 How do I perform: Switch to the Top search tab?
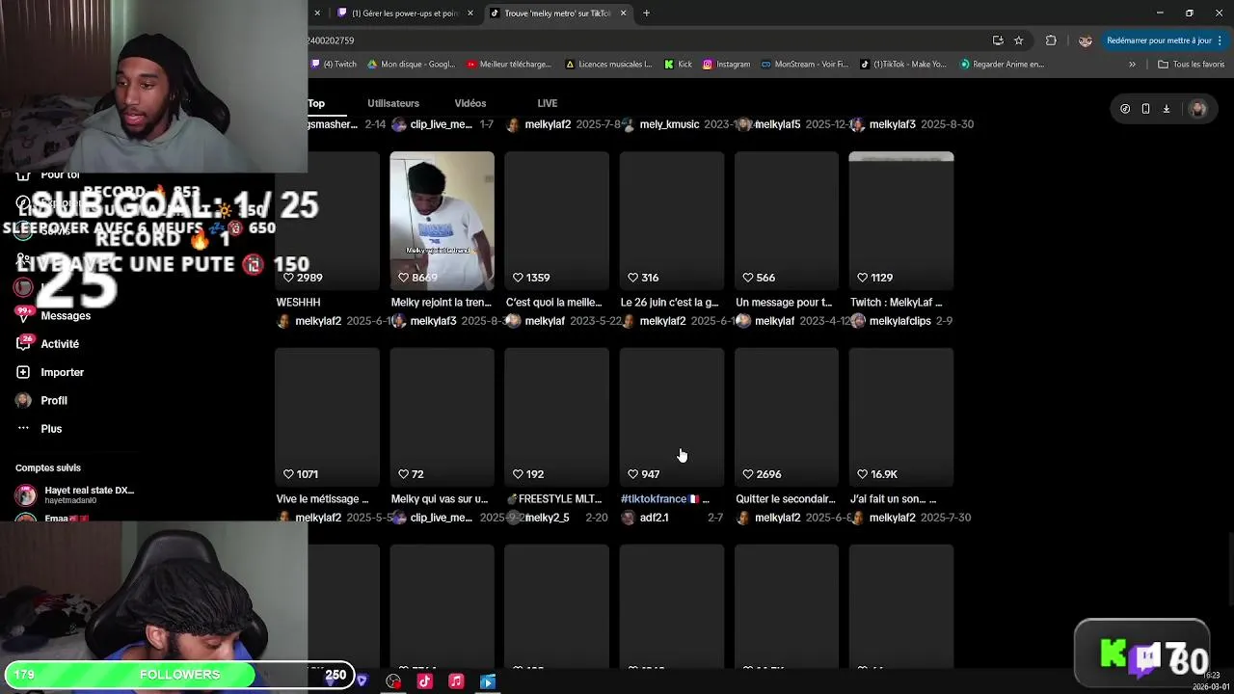[316, 103]
